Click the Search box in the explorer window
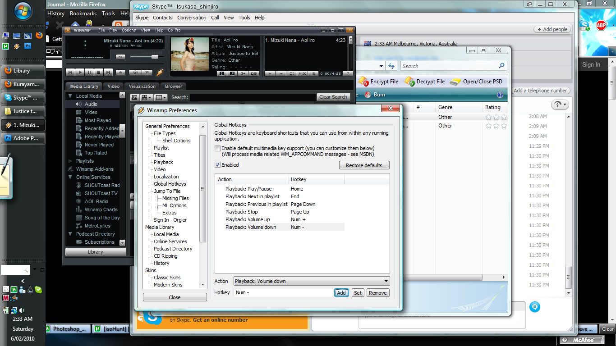The width and height of the screenshot is (616, 346). point(453,66)
